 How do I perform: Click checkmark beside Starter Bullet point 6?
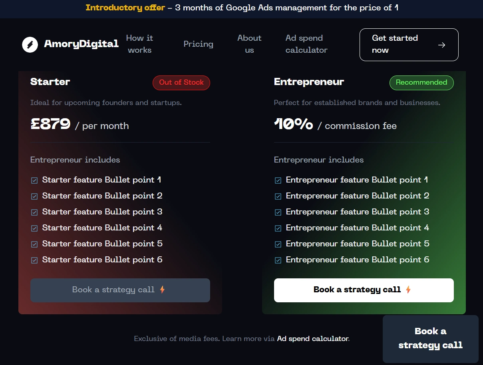pos(34,260)
